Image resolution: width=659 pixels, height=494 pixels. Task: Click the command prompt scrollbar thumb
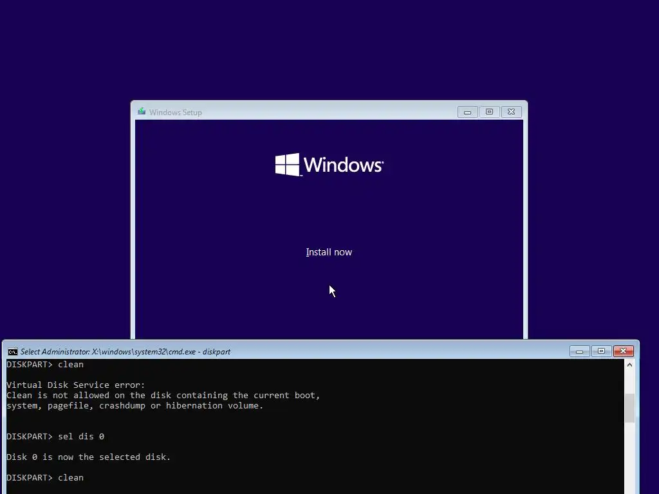(x=629, y=408)
